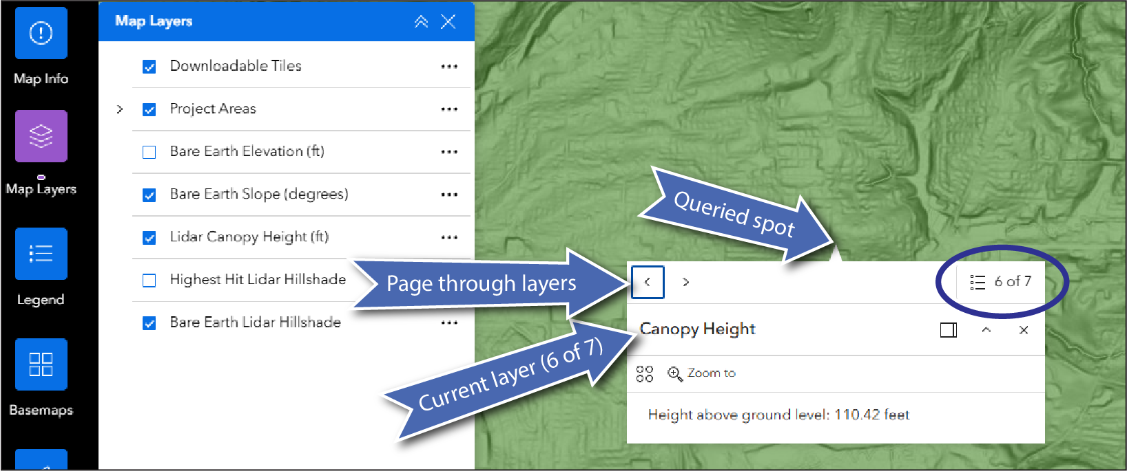Enable the Highest Hit Lidar Hillshade checkbox

coord(149,280)
